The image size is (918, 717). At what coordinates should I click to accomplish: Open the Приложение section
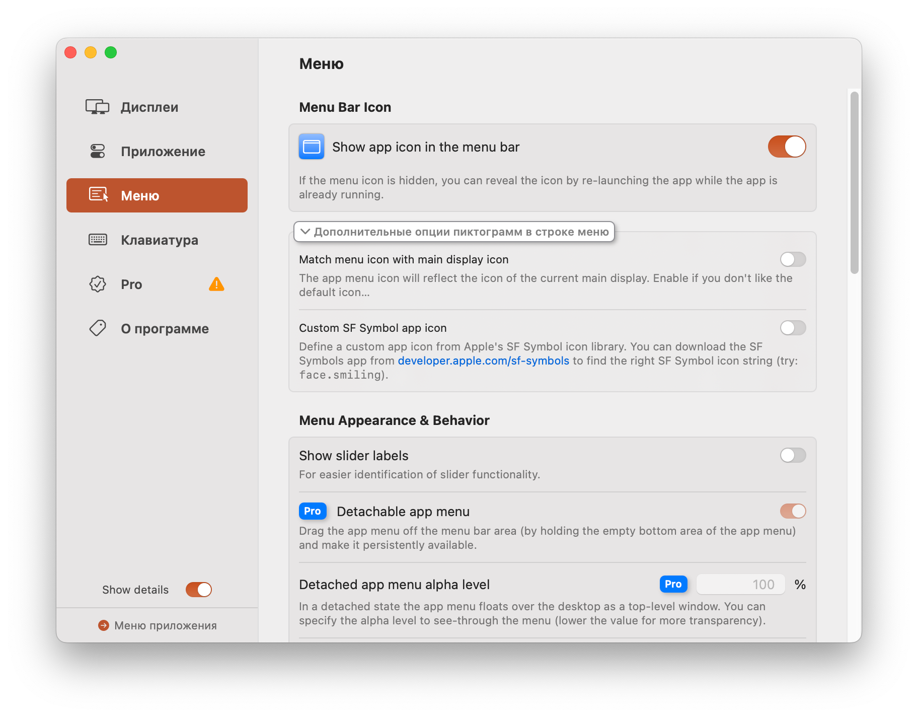(x=157, y=151)
